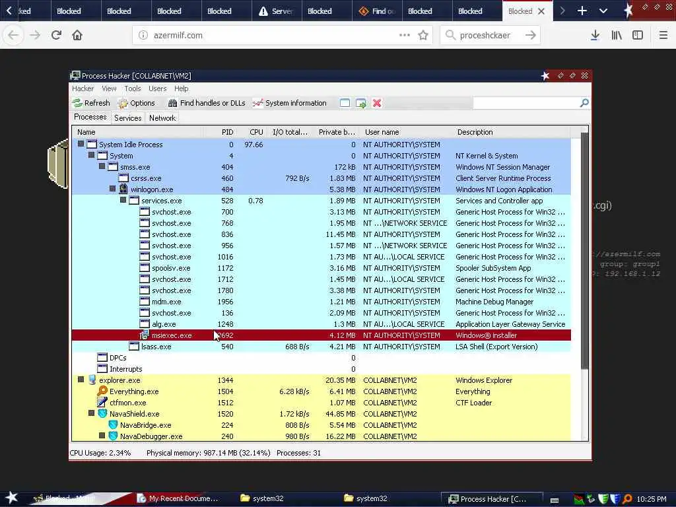Collapse the System process tree node
This screenshot has height=507, width=676.
coord(91,155)
